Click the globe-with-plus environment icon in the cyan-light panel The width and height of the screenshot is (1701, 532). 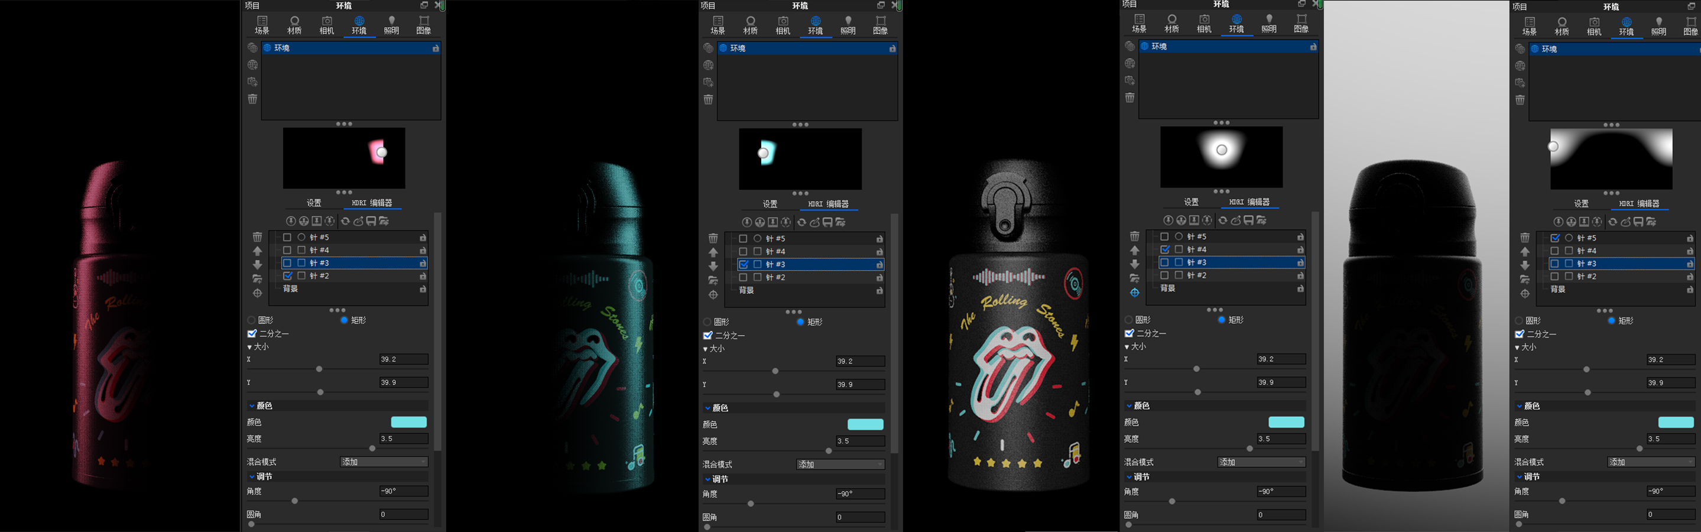click(x=709, y=66)
